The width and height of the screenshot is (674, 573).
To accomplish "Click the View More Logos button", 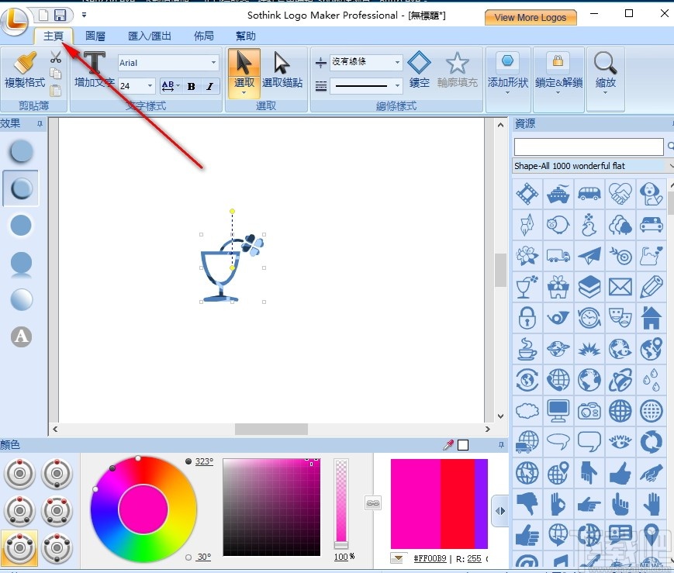I will (x=531, y=16).
